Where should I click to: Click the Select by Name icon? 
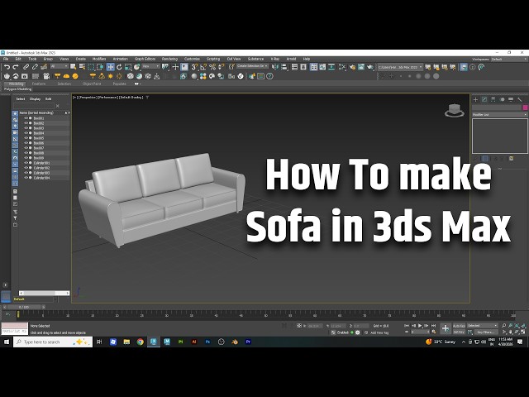82,67
